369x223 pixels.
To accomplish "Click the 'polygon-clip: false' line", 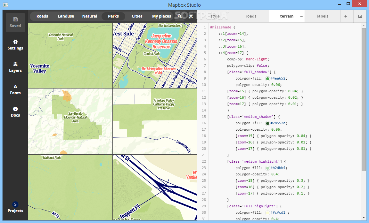I will click(x=248, y=65).
